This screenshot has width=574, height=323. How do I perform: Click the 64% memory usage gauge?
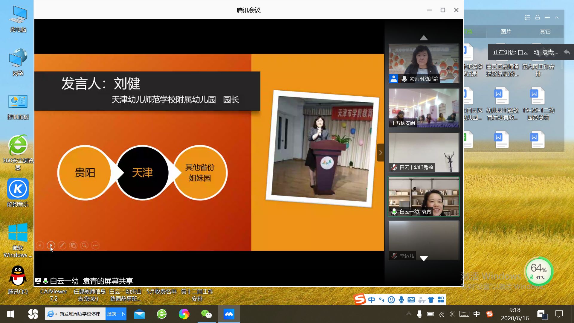tap(538, 271)
